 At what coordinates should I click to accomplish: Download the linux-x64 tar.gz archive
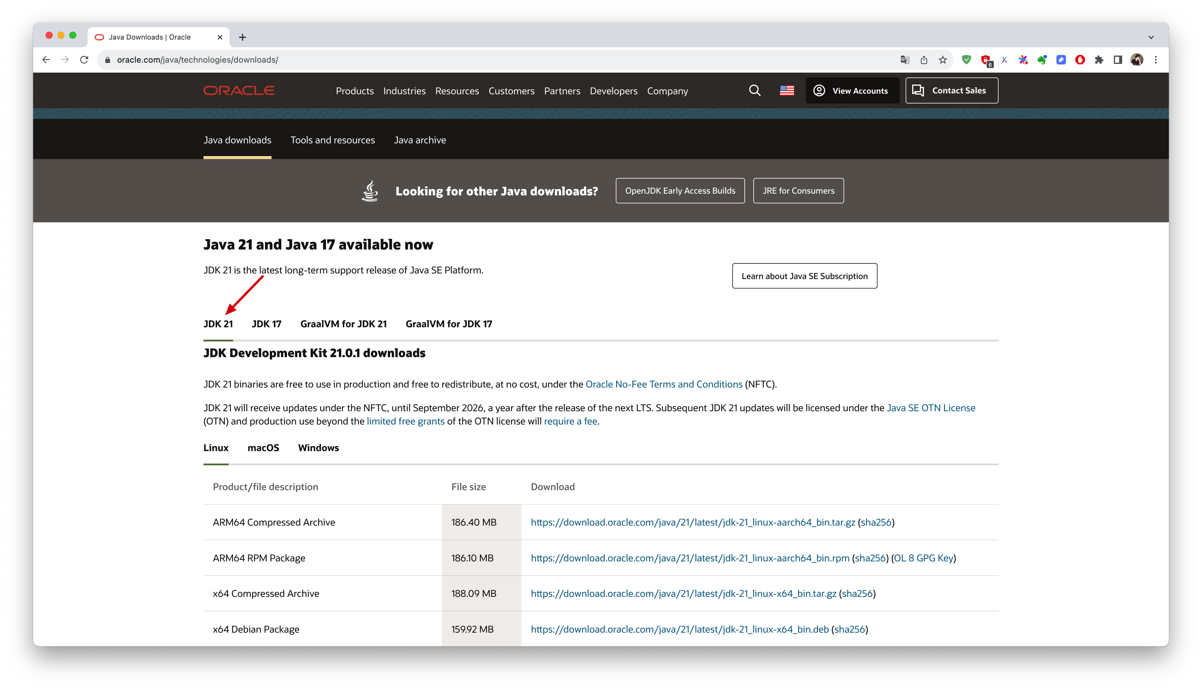point(684,594)
